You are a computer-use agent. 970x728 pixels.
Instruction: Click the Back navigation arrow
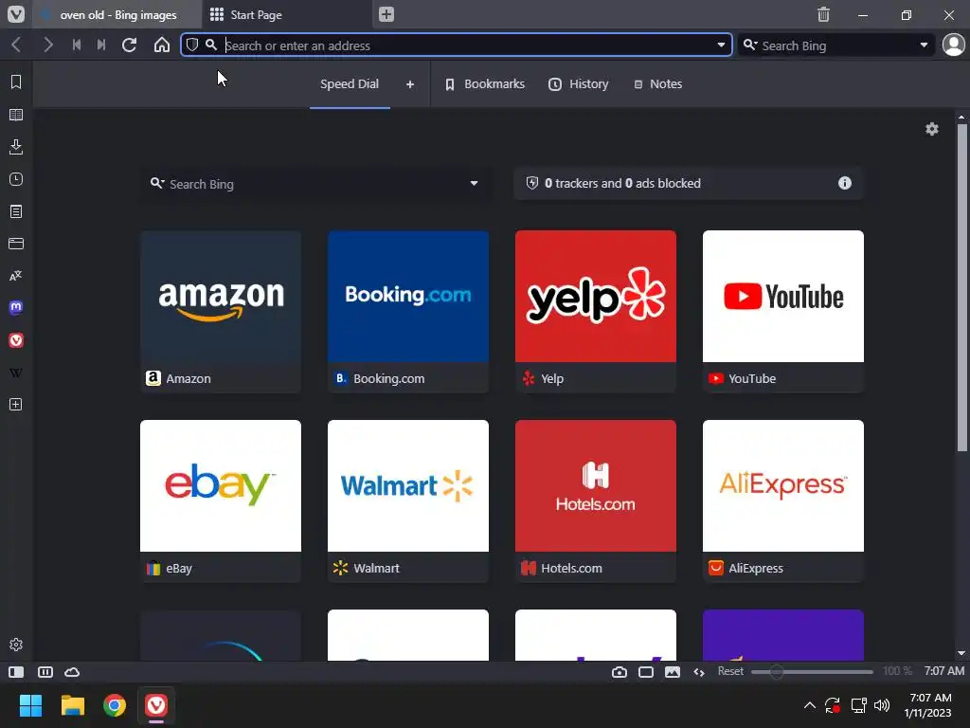tap(17, 45)
